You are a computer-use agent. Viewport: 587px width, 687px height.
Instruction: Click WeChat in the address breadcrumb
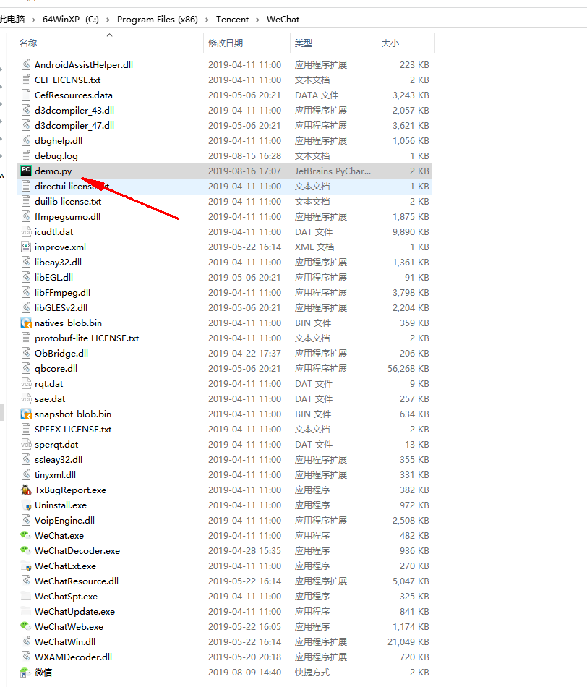pyautogui.click(x=283, y=20)
